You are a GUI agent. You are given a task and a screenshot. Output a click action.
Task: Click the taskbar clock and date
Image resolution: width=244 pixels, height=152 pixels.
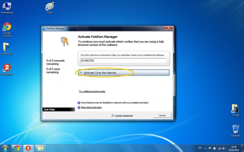click(x=234, y=149)
